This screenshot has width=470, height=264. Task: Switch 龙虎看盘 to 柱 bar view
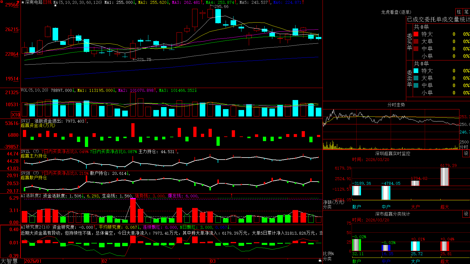tap(459, 12)
